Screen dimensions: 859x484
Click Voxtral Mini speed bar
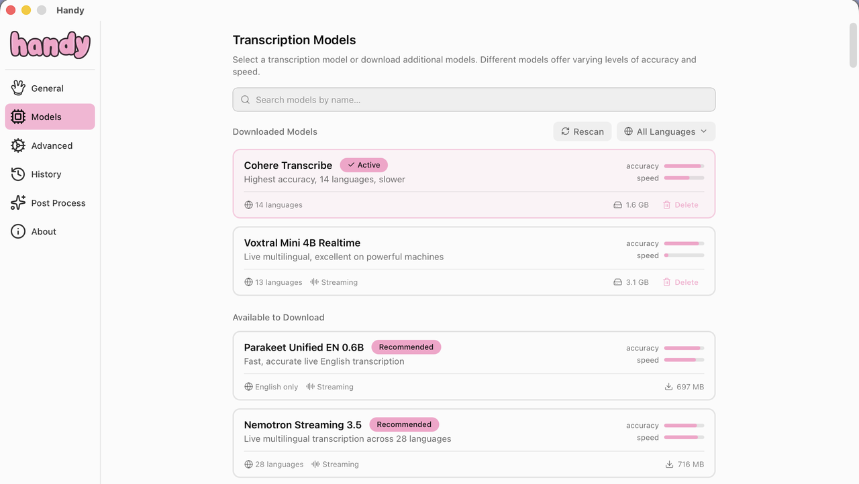click(x=684, y=255)
